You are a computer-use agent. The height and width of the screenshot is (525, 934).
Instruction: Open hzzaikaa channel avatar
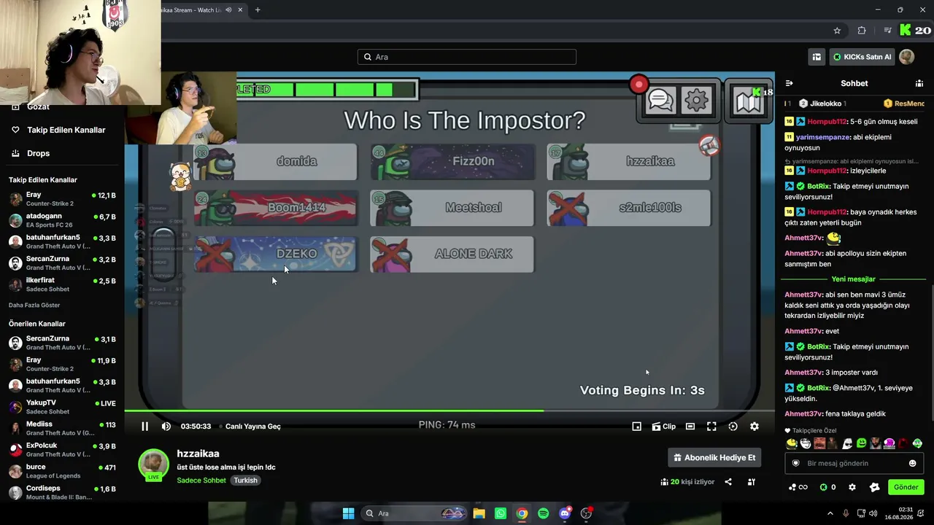click(153, 464)
